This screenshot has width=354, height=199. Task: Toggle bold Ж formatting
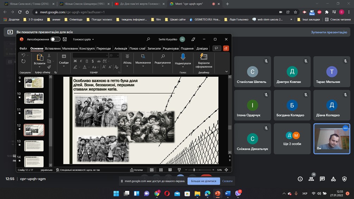[x=75, y=61]
